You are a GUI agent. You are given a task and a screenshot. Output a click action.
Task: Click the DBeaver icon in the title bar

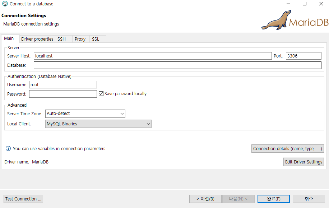(x=5, y=4)
